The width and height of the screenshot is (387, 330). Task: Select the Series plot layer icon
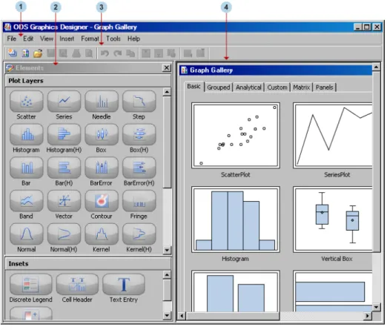[x=64, y=101]
